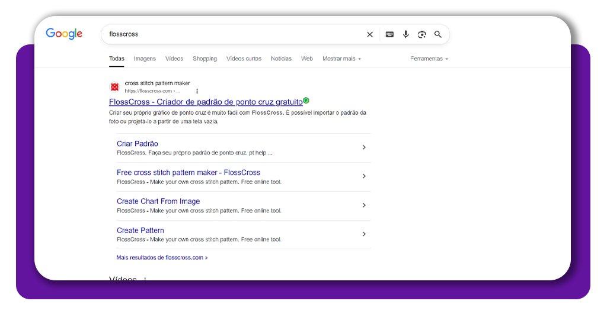Open the Shopping tab
Viewport: 607px width, 317px height.
[205, 59]
